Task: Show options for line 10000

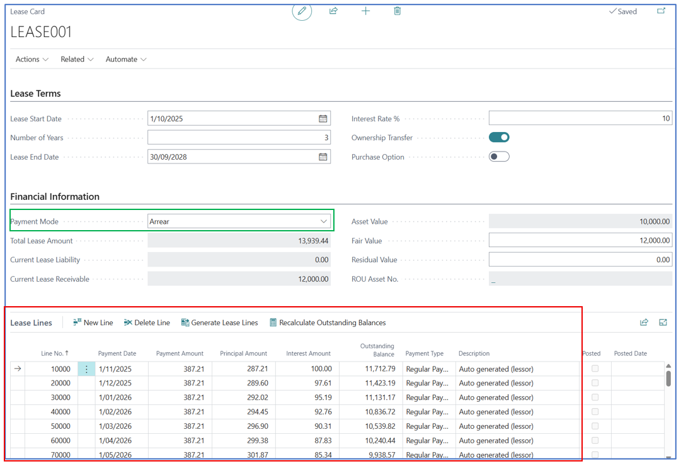Action: pyautogui.click(x=86, y=369)
